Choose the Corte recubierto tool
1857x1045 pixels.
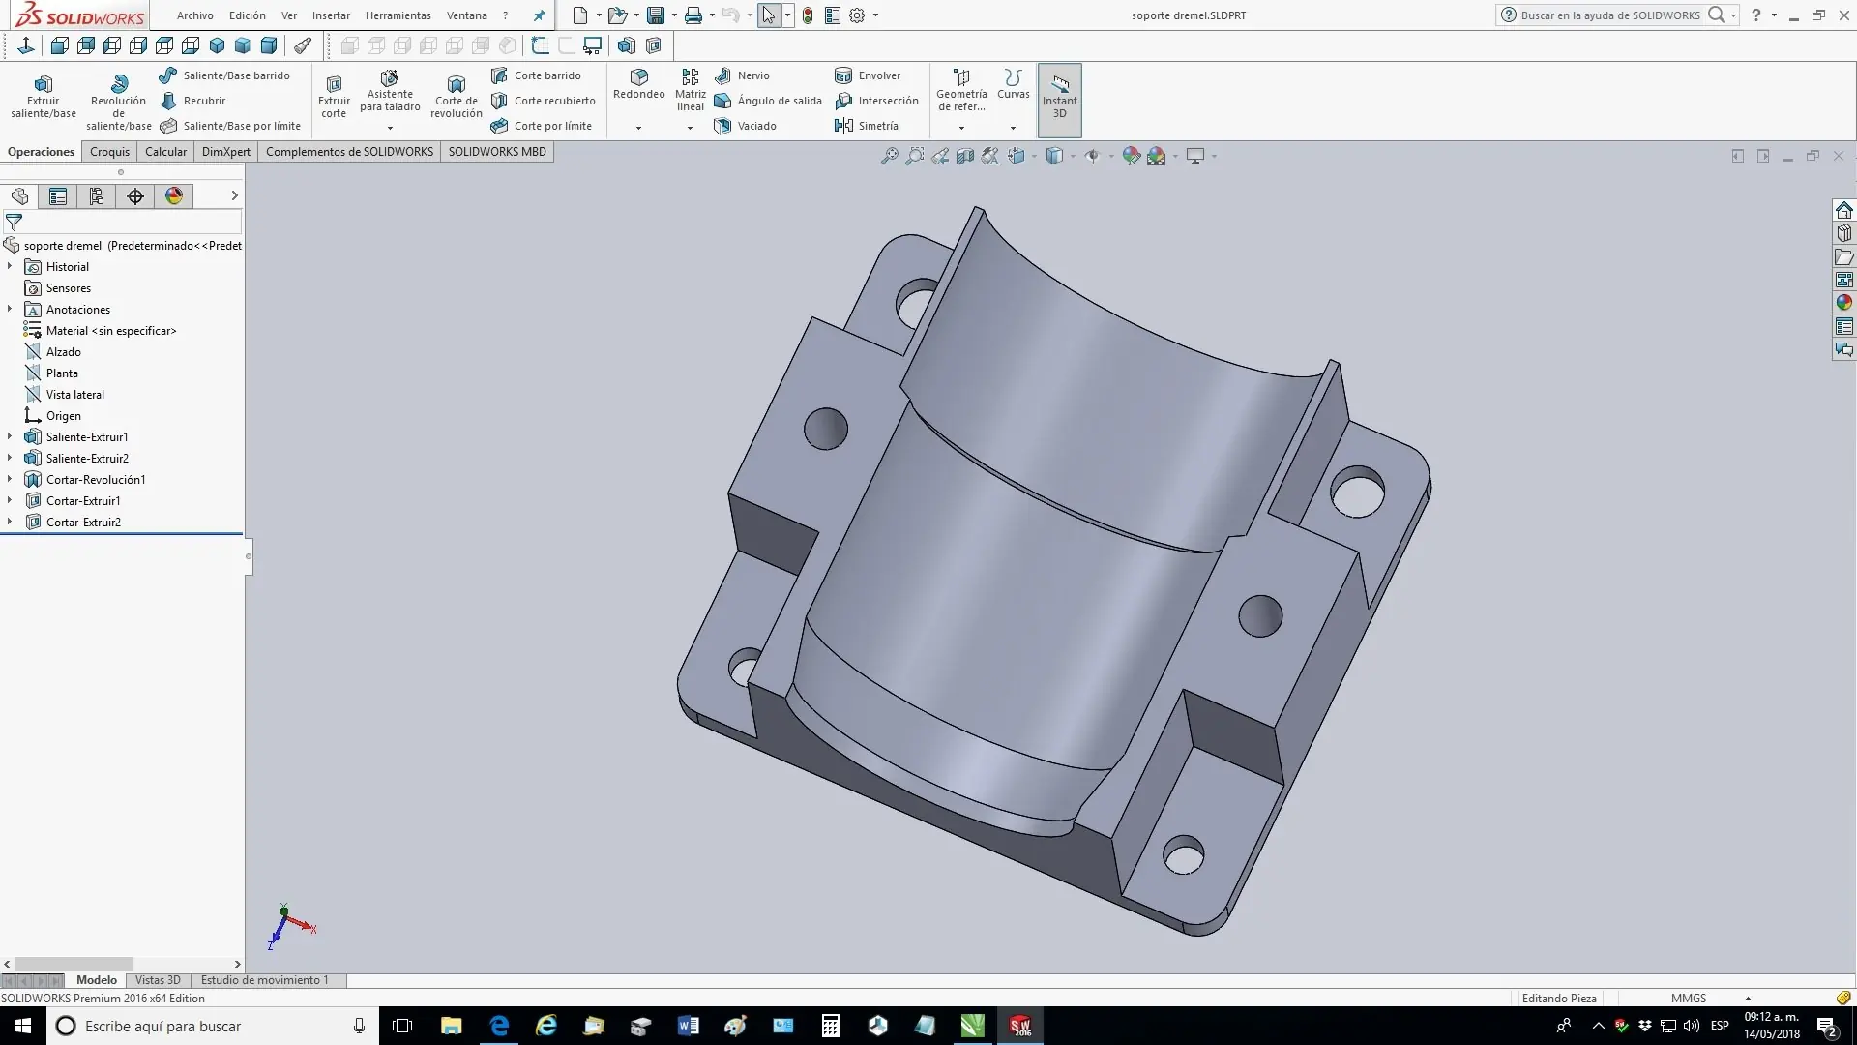543,101
